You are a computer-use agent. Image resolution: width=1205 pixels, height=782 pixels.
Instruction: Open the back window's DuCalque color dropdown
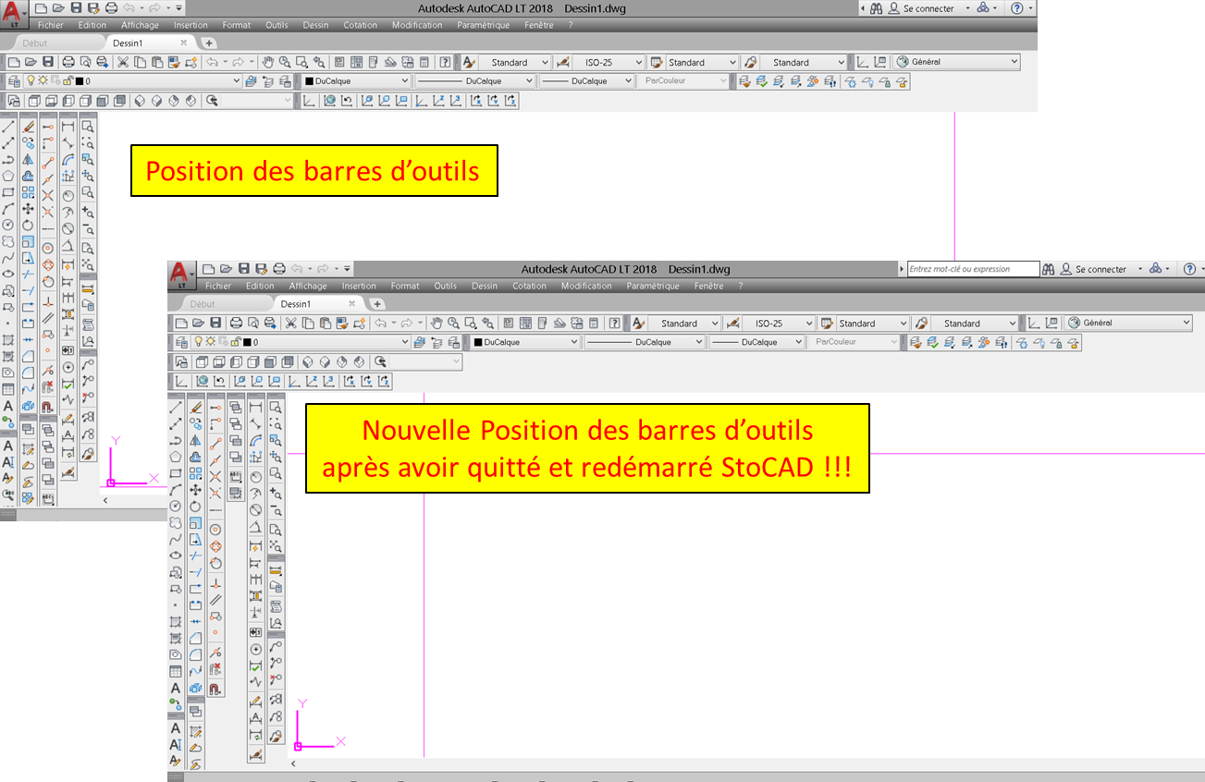pyautogui.click(x=356, y=81)
